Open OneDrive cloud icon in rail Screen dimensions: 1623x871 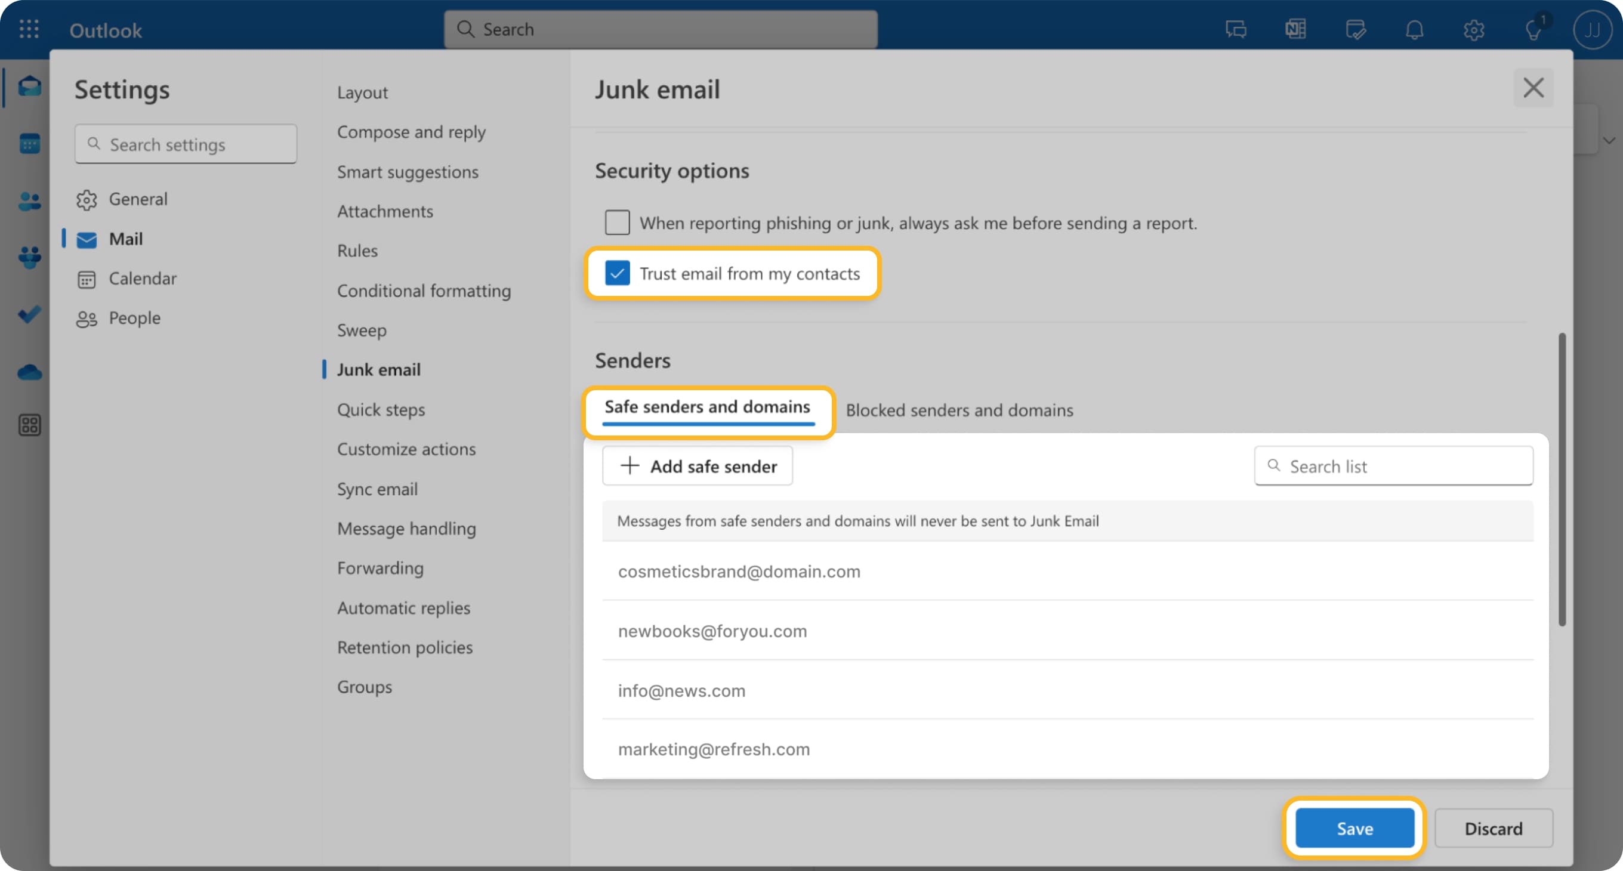[x=29, y=372]
